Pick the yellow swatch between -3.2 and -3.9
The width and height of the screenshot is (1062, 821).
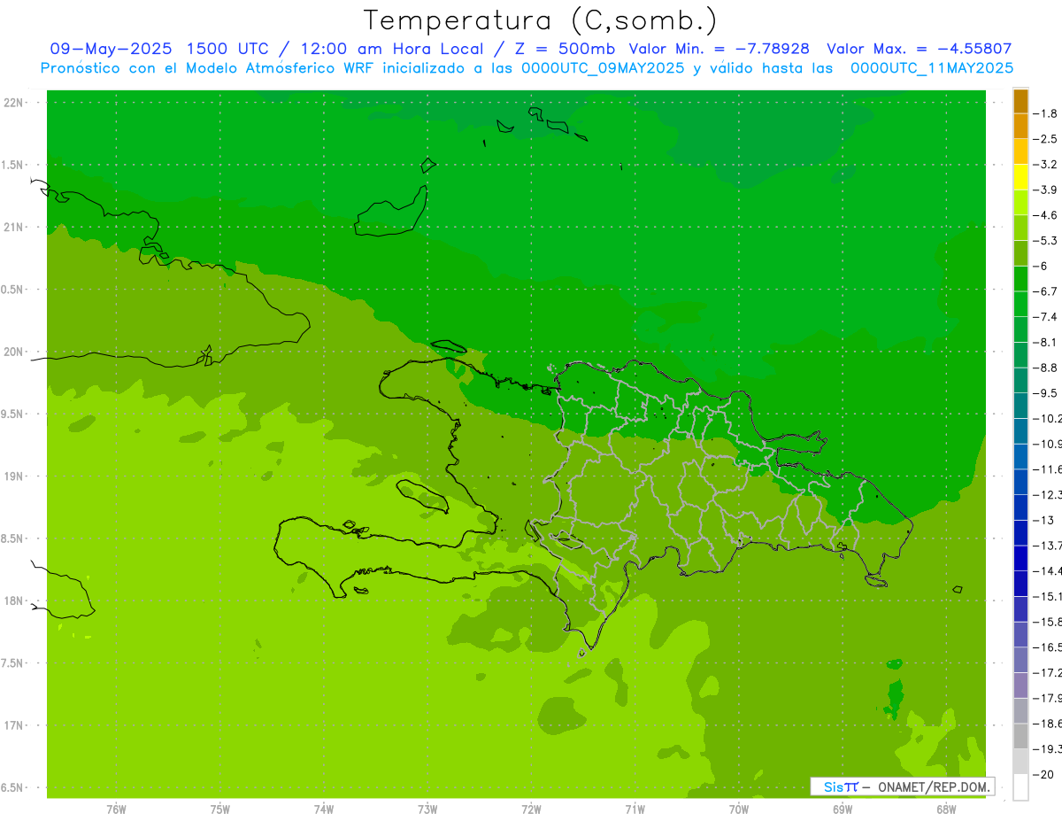pyautogui.click(x=1020, y=177)
